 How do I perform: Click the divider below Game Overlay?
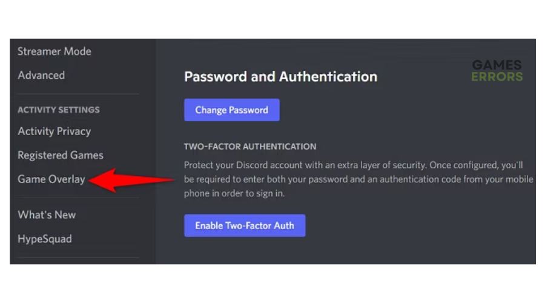click(78, 198)
